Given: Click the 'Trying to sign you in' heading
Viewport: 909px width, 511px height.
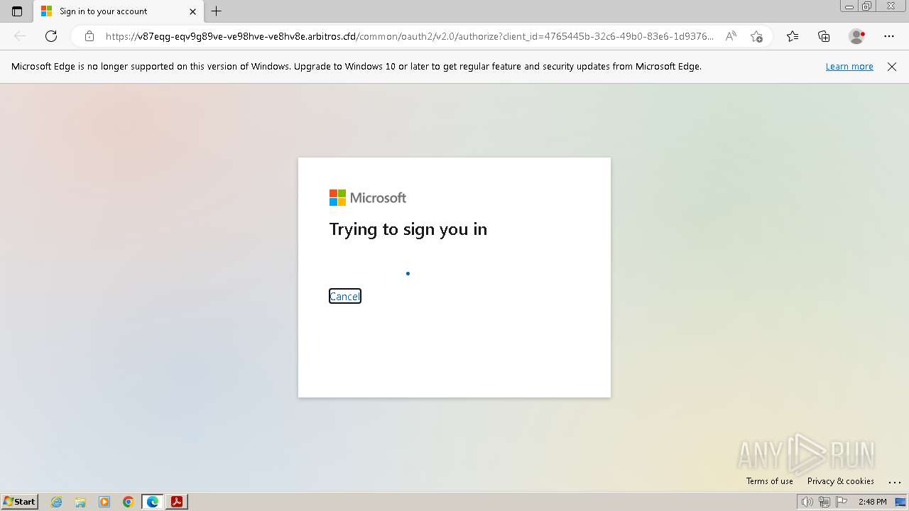Looking at the screenshot, I should (408, 229).
